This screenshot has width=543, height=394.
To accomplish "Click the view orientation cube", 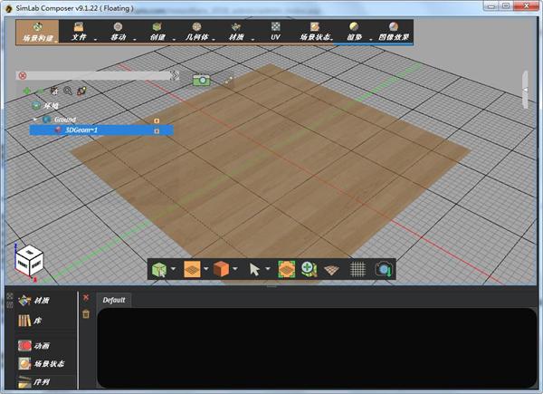I will click(26, 261).
